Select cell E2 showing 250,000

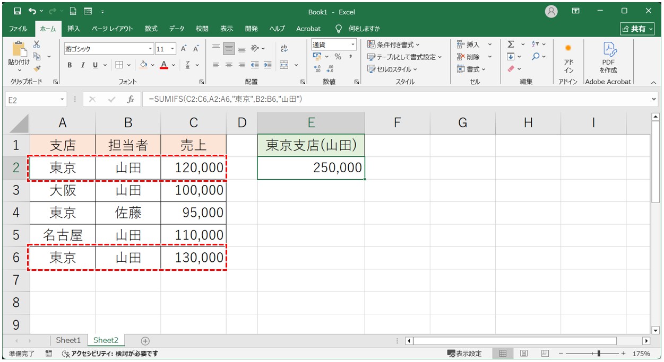[311, 168]
